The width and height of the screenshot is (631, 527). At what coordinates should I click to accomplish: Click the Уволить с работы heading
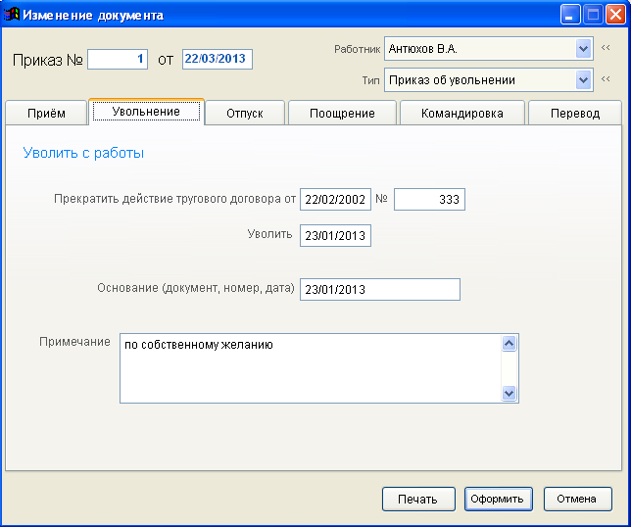pos(83,153)
